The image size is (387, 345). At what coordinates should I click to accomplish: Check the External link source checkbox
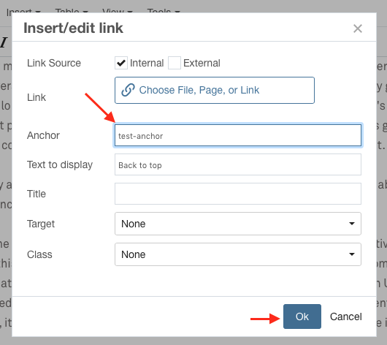175,63
